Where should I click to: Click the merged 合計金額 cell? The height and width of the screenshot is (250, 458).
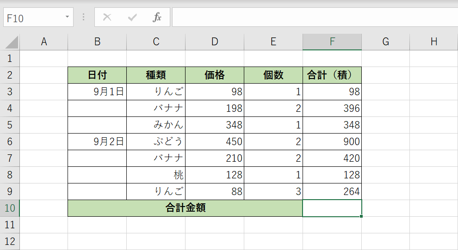[x=185, y=208]
